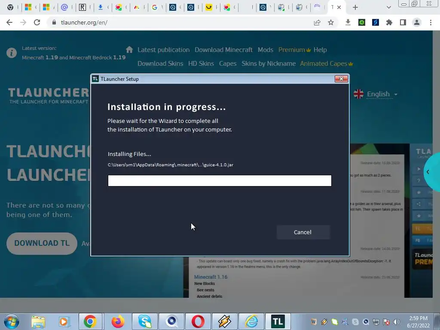Open the Chrome three-dot menu
The image size is (440, 330).
[x=431, y=22]
